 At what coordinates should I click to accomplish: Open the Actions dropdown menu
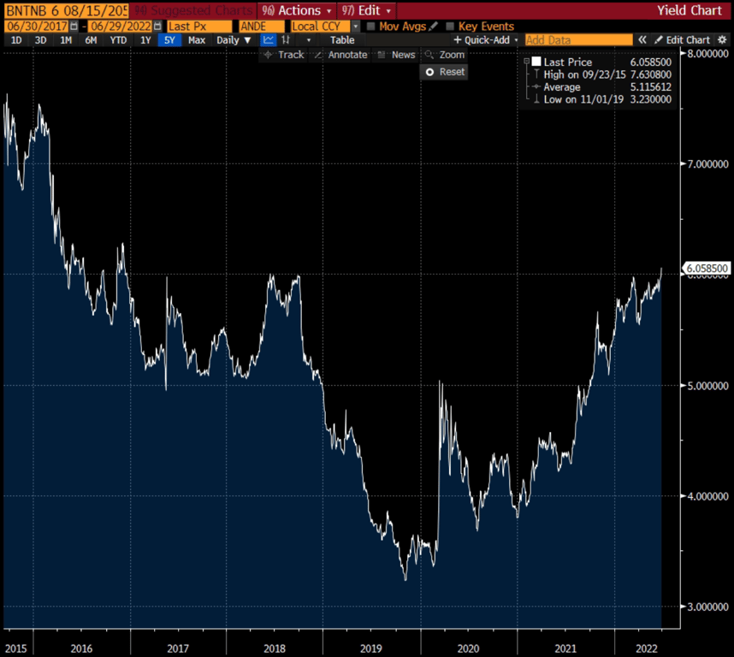click(x=297, y=10)
